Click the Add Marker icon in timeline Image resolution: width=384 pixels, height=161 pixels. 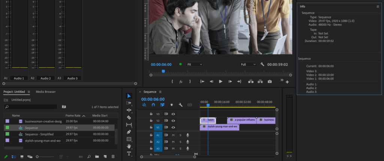point(172,105)
